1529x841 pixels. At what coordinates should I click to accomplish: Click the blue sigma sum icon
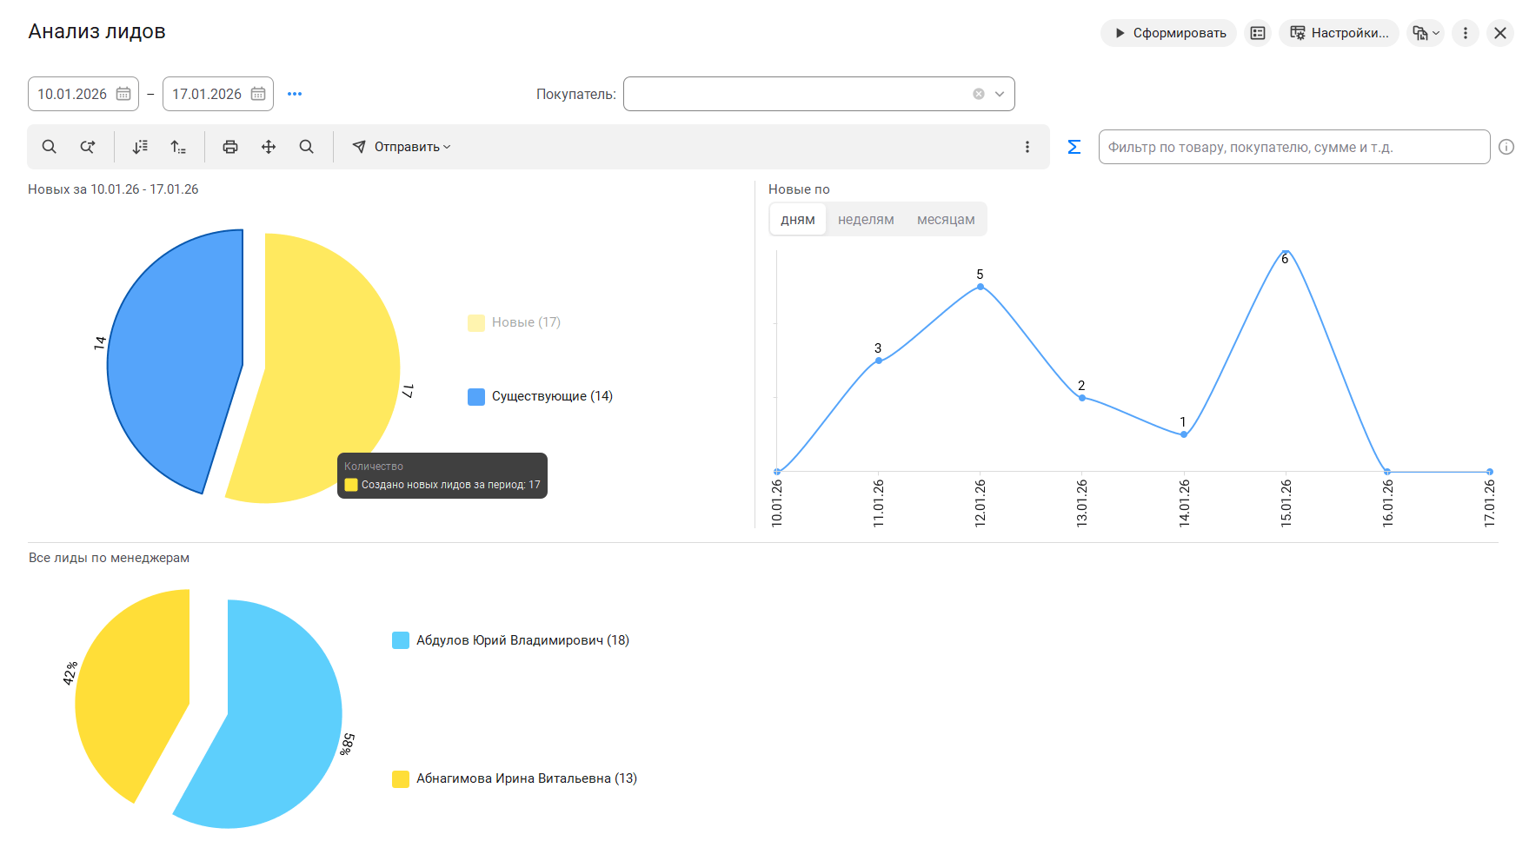[1074, 147]
